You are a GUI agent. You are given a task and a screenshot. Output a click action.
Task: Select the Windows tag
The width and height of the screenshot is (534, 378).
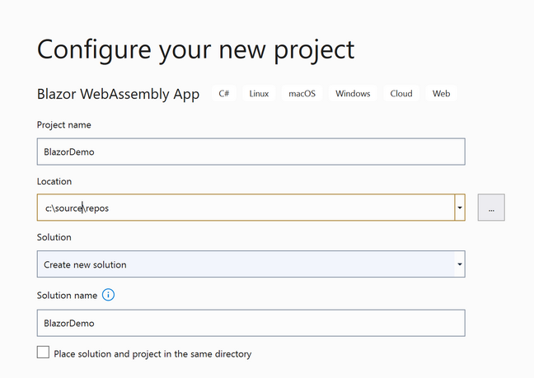[353, 94]
